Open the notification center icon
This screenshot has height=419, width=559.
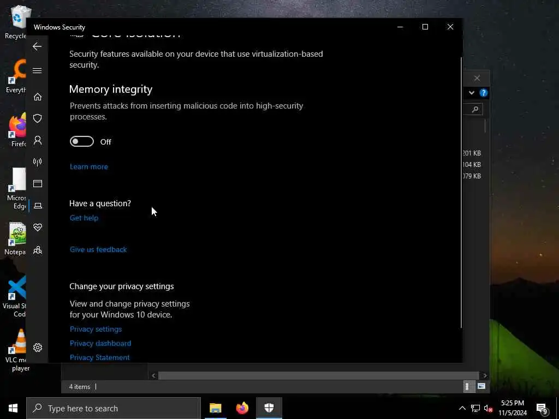(542, 409)
